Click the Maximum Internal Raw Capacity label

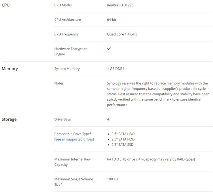[x=72, y=162]
